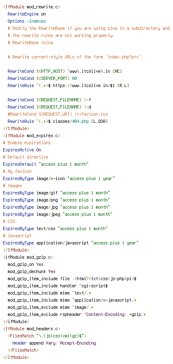
Task: Click the commented favicon.ico RewriteCond line
Action: (58, 114)
